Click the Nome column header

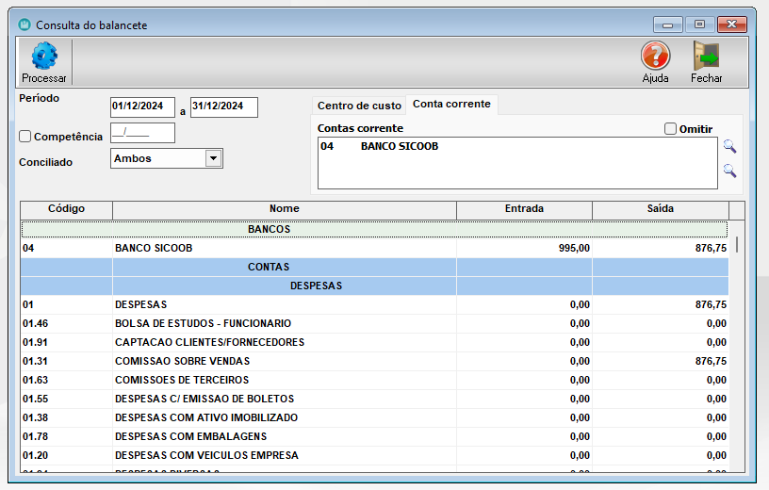(284, 209)
